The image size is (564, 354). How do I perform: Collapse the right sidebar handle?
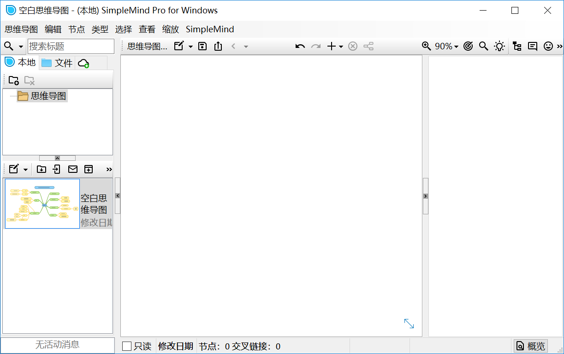pos(426,196)
